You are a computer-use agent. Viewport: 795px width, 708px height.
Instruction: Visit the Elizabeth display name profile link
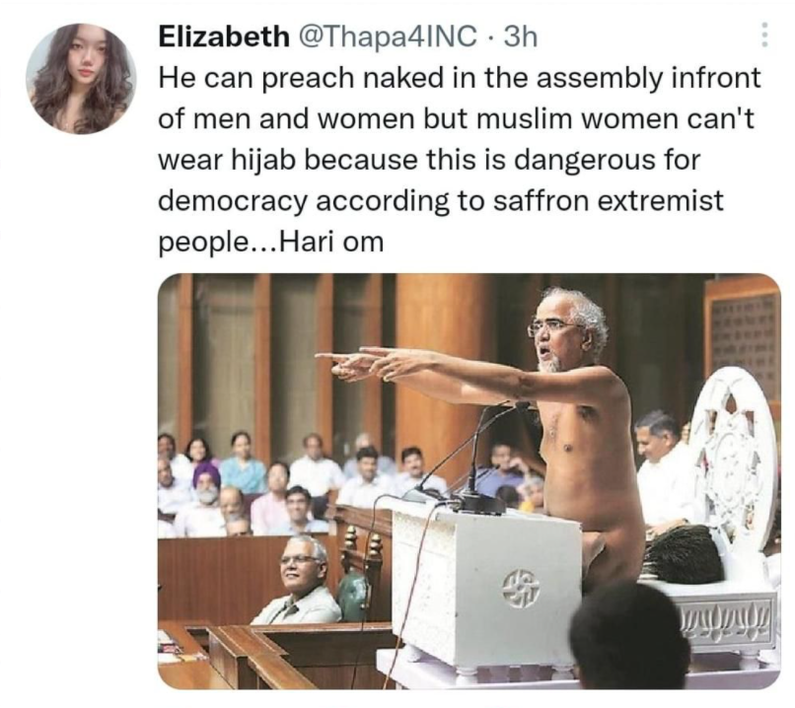click(x=224, y=36)
